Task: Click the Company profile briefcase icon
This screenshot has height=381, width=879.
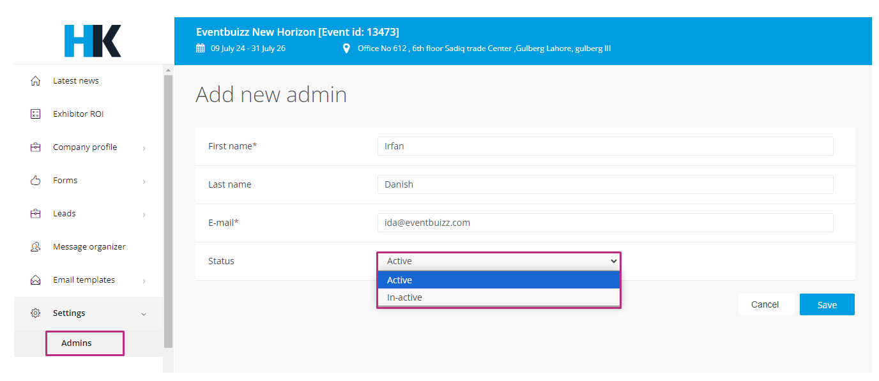Action: [x=36, y=147]
